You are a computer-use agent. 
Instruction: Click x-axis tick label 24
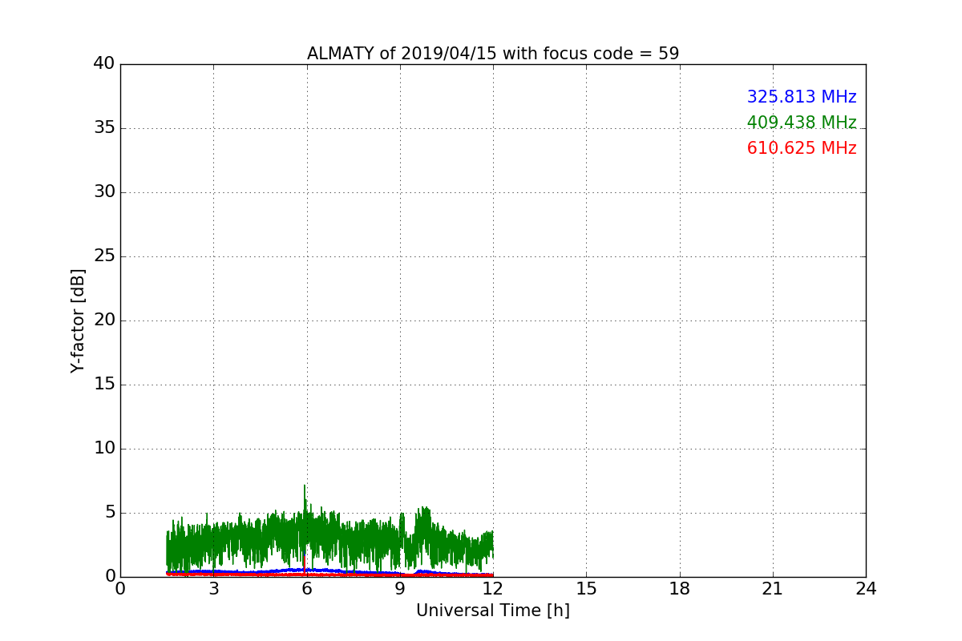pos(866,589)
